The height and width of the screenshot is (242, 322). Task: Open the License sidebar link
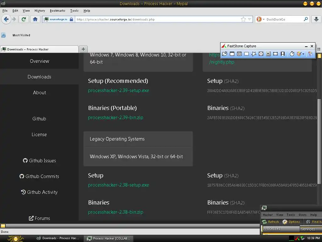coord(39,135)
